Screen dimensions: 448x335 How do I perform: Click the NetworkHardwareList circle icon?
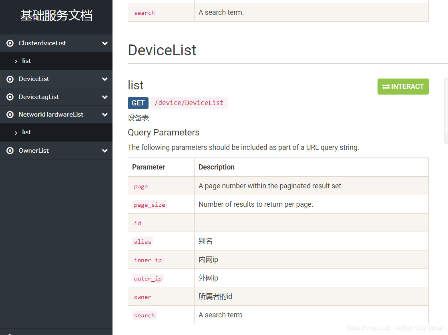[x=10, y=115]
